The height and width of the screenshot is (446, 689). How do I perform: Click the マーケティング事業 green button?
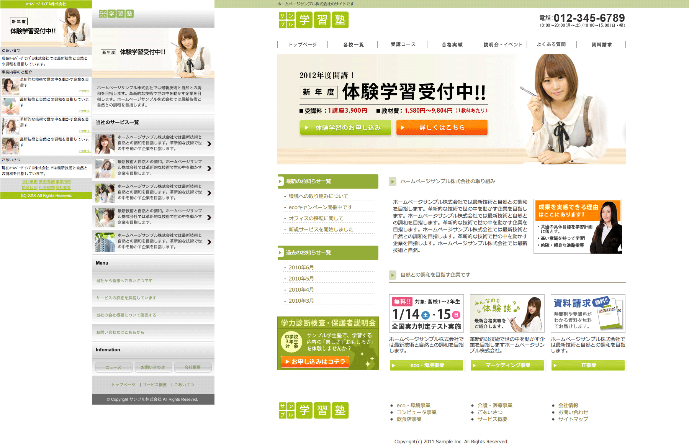pos(507,366)
